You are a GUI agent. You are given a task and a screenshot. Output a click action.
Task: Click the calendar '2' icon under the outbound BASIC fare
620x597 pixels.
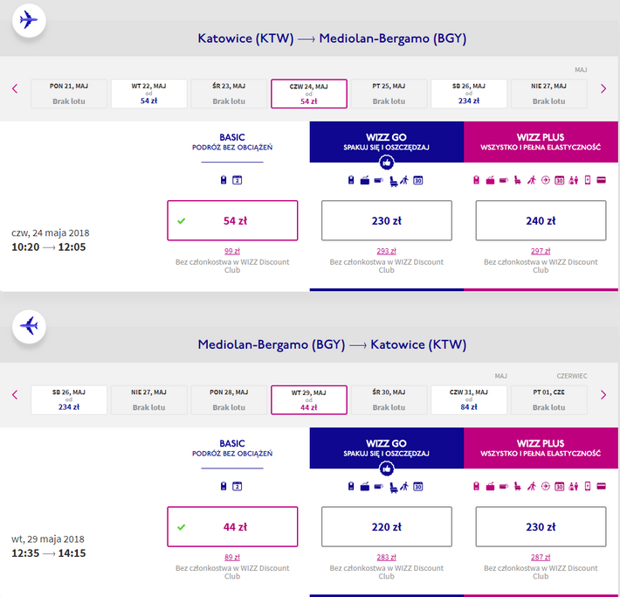[x=237, y=180]
